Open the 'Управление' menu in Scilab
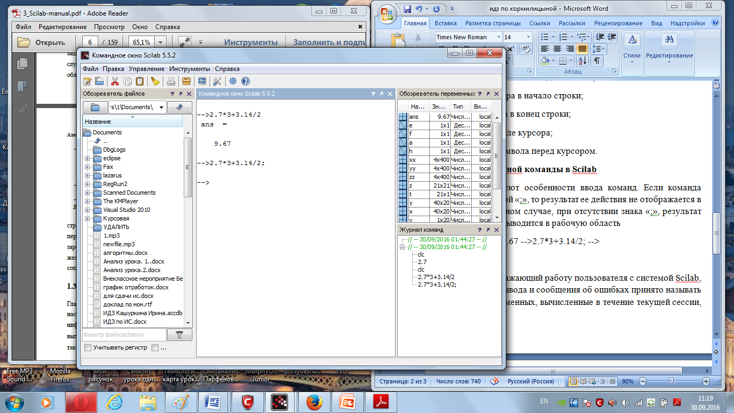The width and height of the screenshot is (734, 413). click(x=146, y=69)
